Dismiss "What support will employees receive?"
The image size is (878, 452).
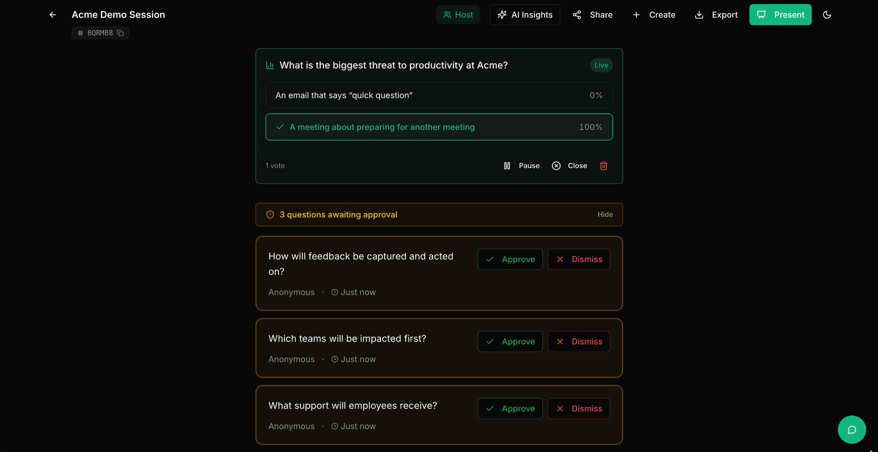pyautogui.click(x=579, y=409)
